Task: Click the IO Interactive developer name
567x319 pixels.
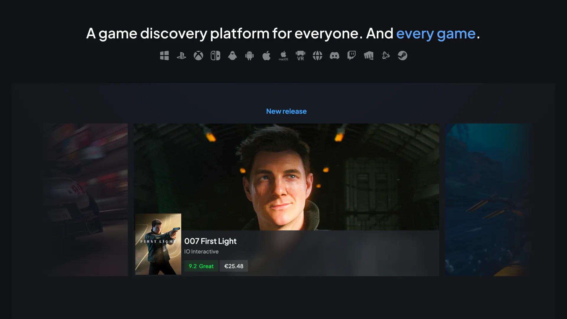Action: coord(201,252)
